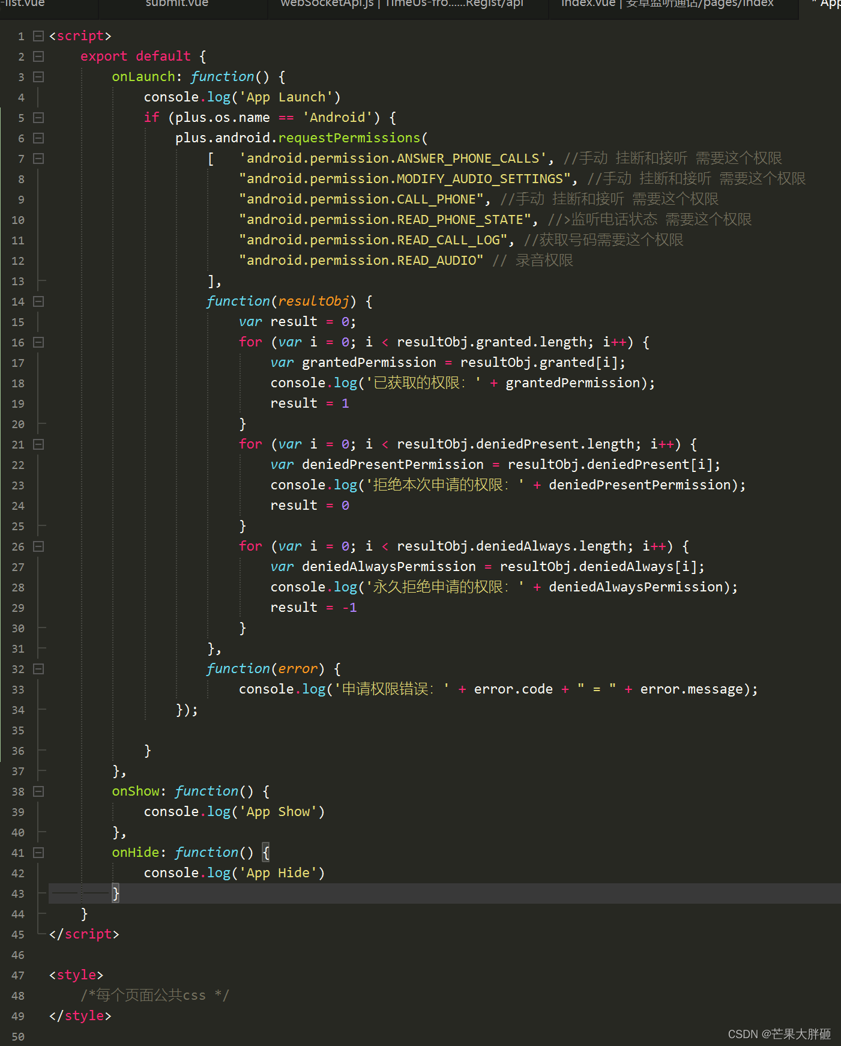Fold the deniedAlways for-loop on line 26
This screenshot has width=841, height=1046.
point(38,546)
